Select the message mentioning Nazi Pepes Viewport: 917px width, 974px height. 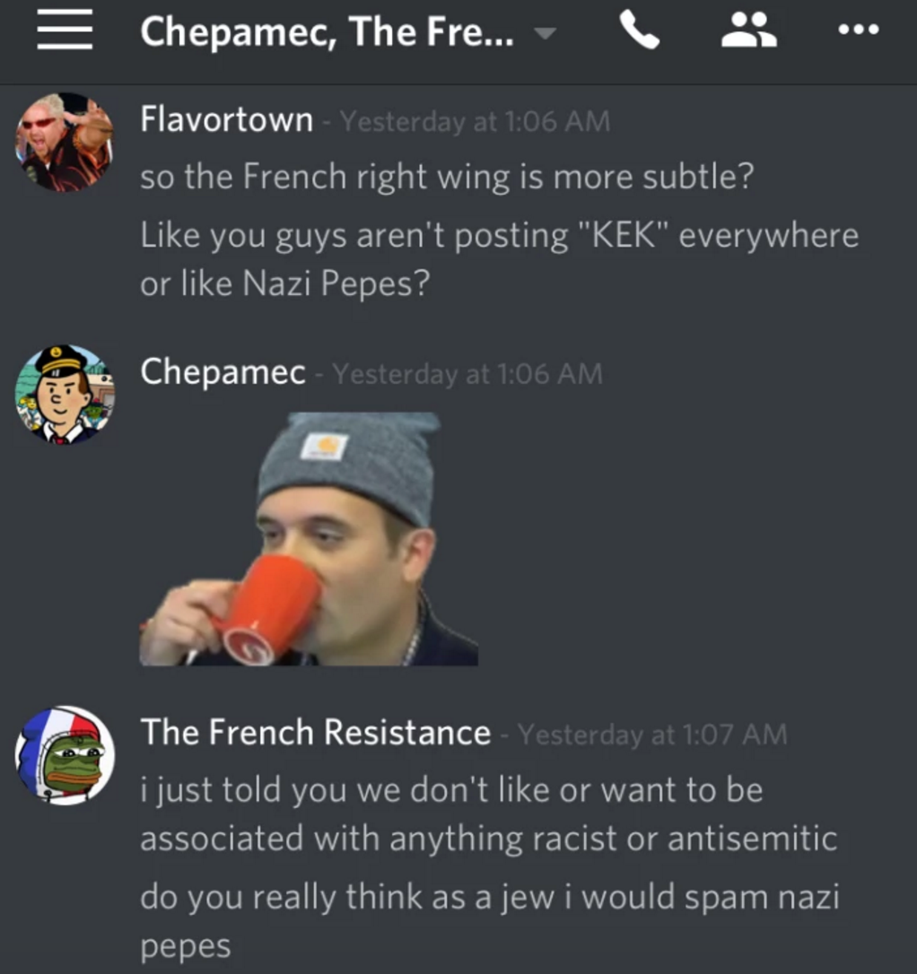coord(500,259)
